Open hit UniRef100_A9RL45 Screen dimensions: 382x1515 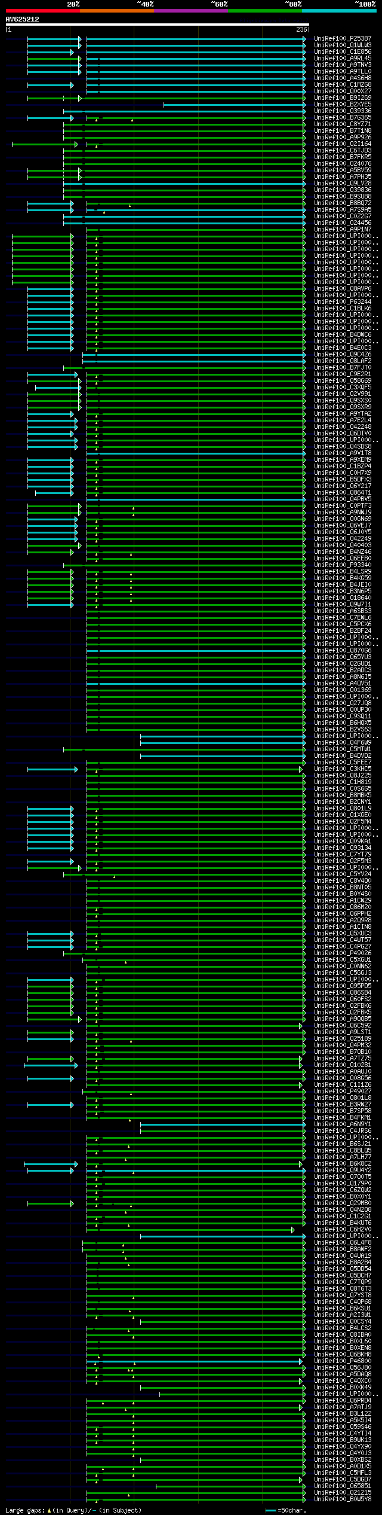tap(343, 59)
